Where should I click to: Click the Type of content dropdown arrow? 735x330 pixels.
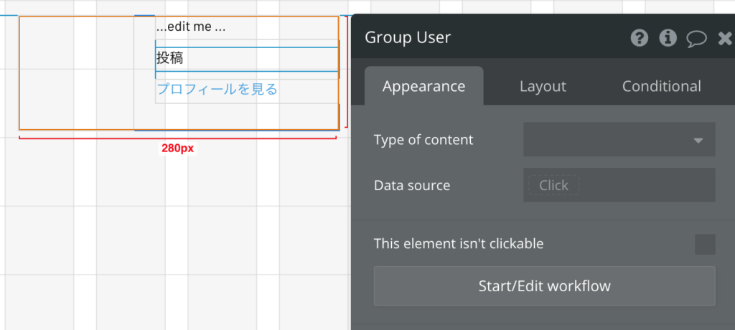tap(698, 140)
